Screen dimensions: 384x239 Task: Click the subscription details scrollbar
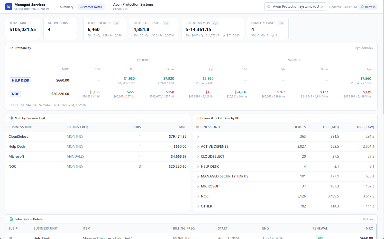(x=377, y=231)
